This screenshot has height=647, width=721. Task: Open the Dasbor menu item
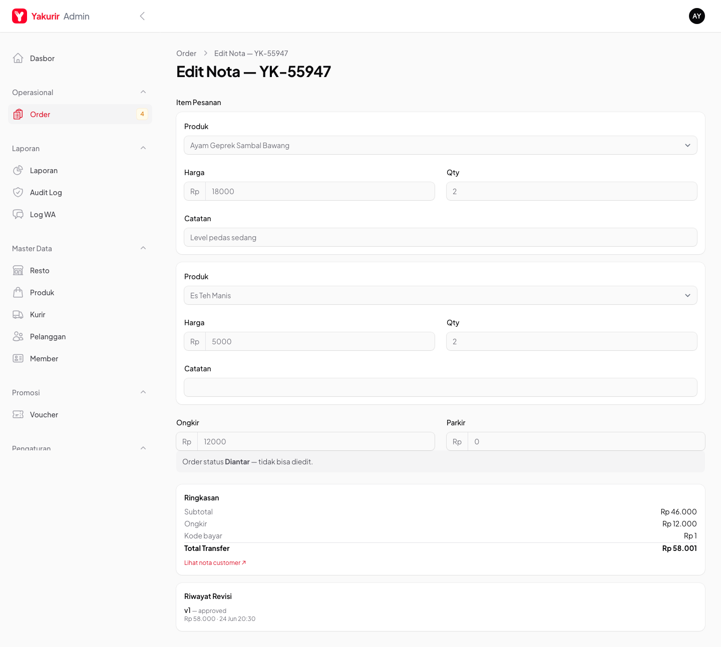click(80, 58)
